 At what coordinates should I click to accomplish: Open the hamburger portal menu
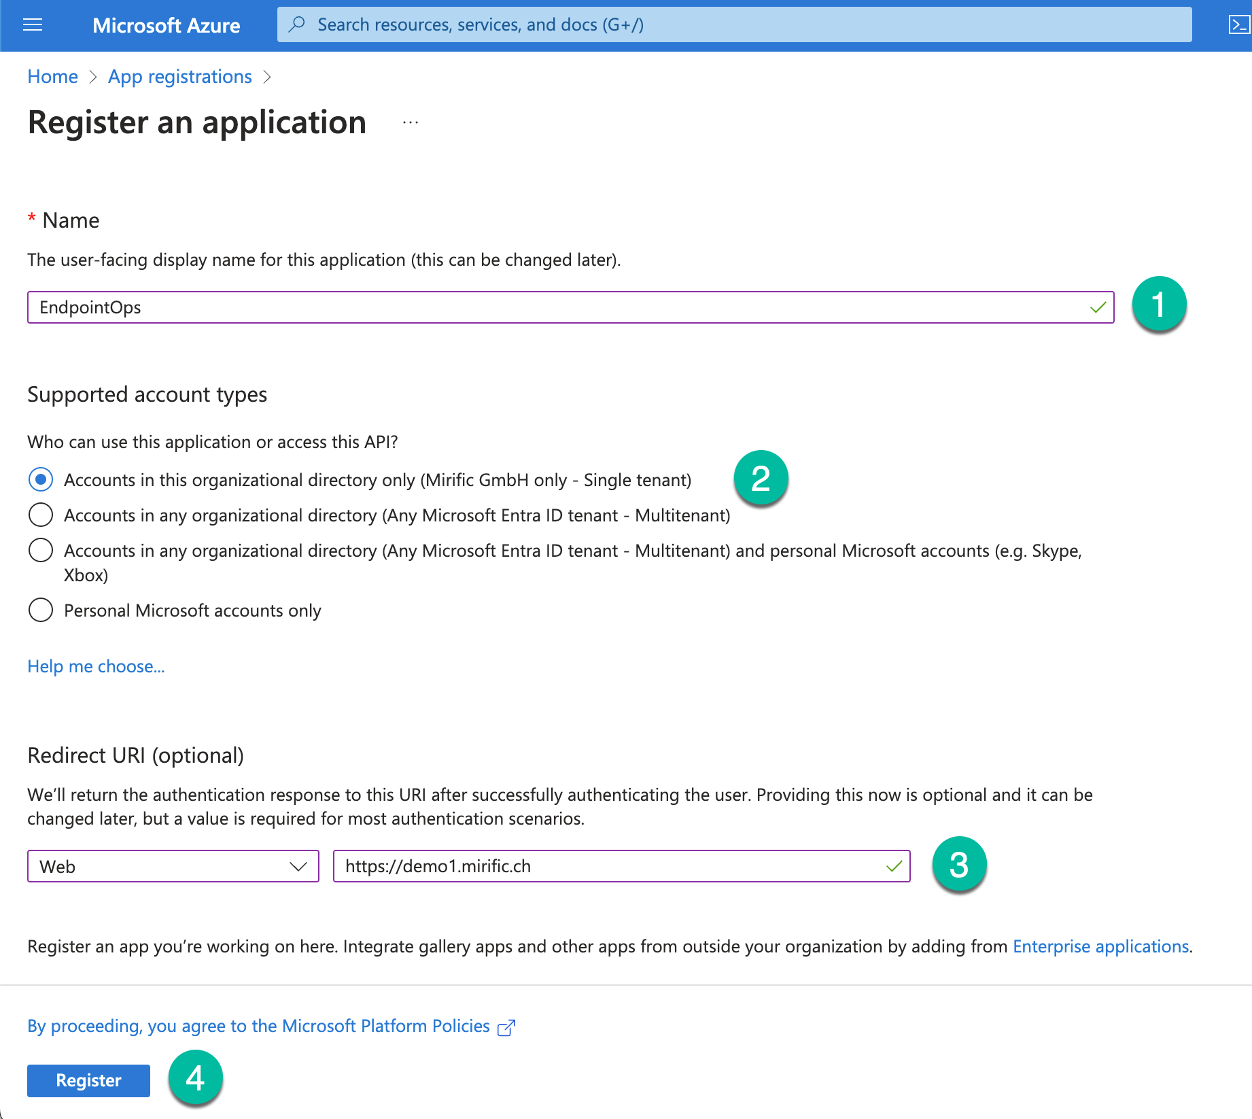point(33,25)
